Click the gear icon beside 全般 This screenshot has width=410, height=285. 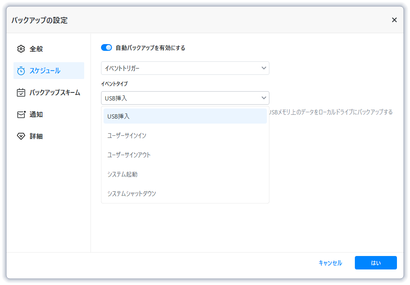coord(21,49)
